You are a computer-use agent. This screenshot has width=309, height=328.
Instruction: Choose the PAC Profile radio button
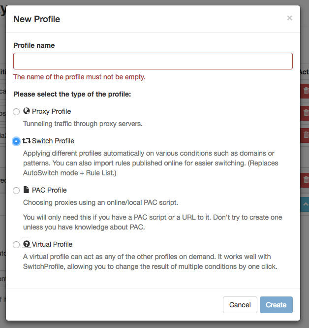(x=17, y=191)
